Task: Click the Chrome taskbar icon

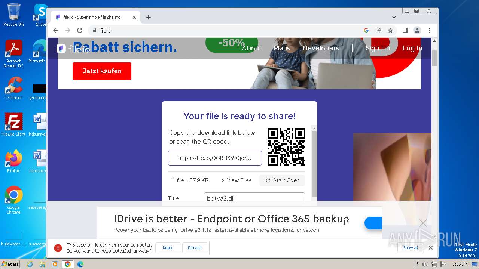Action: coord(68,264)
